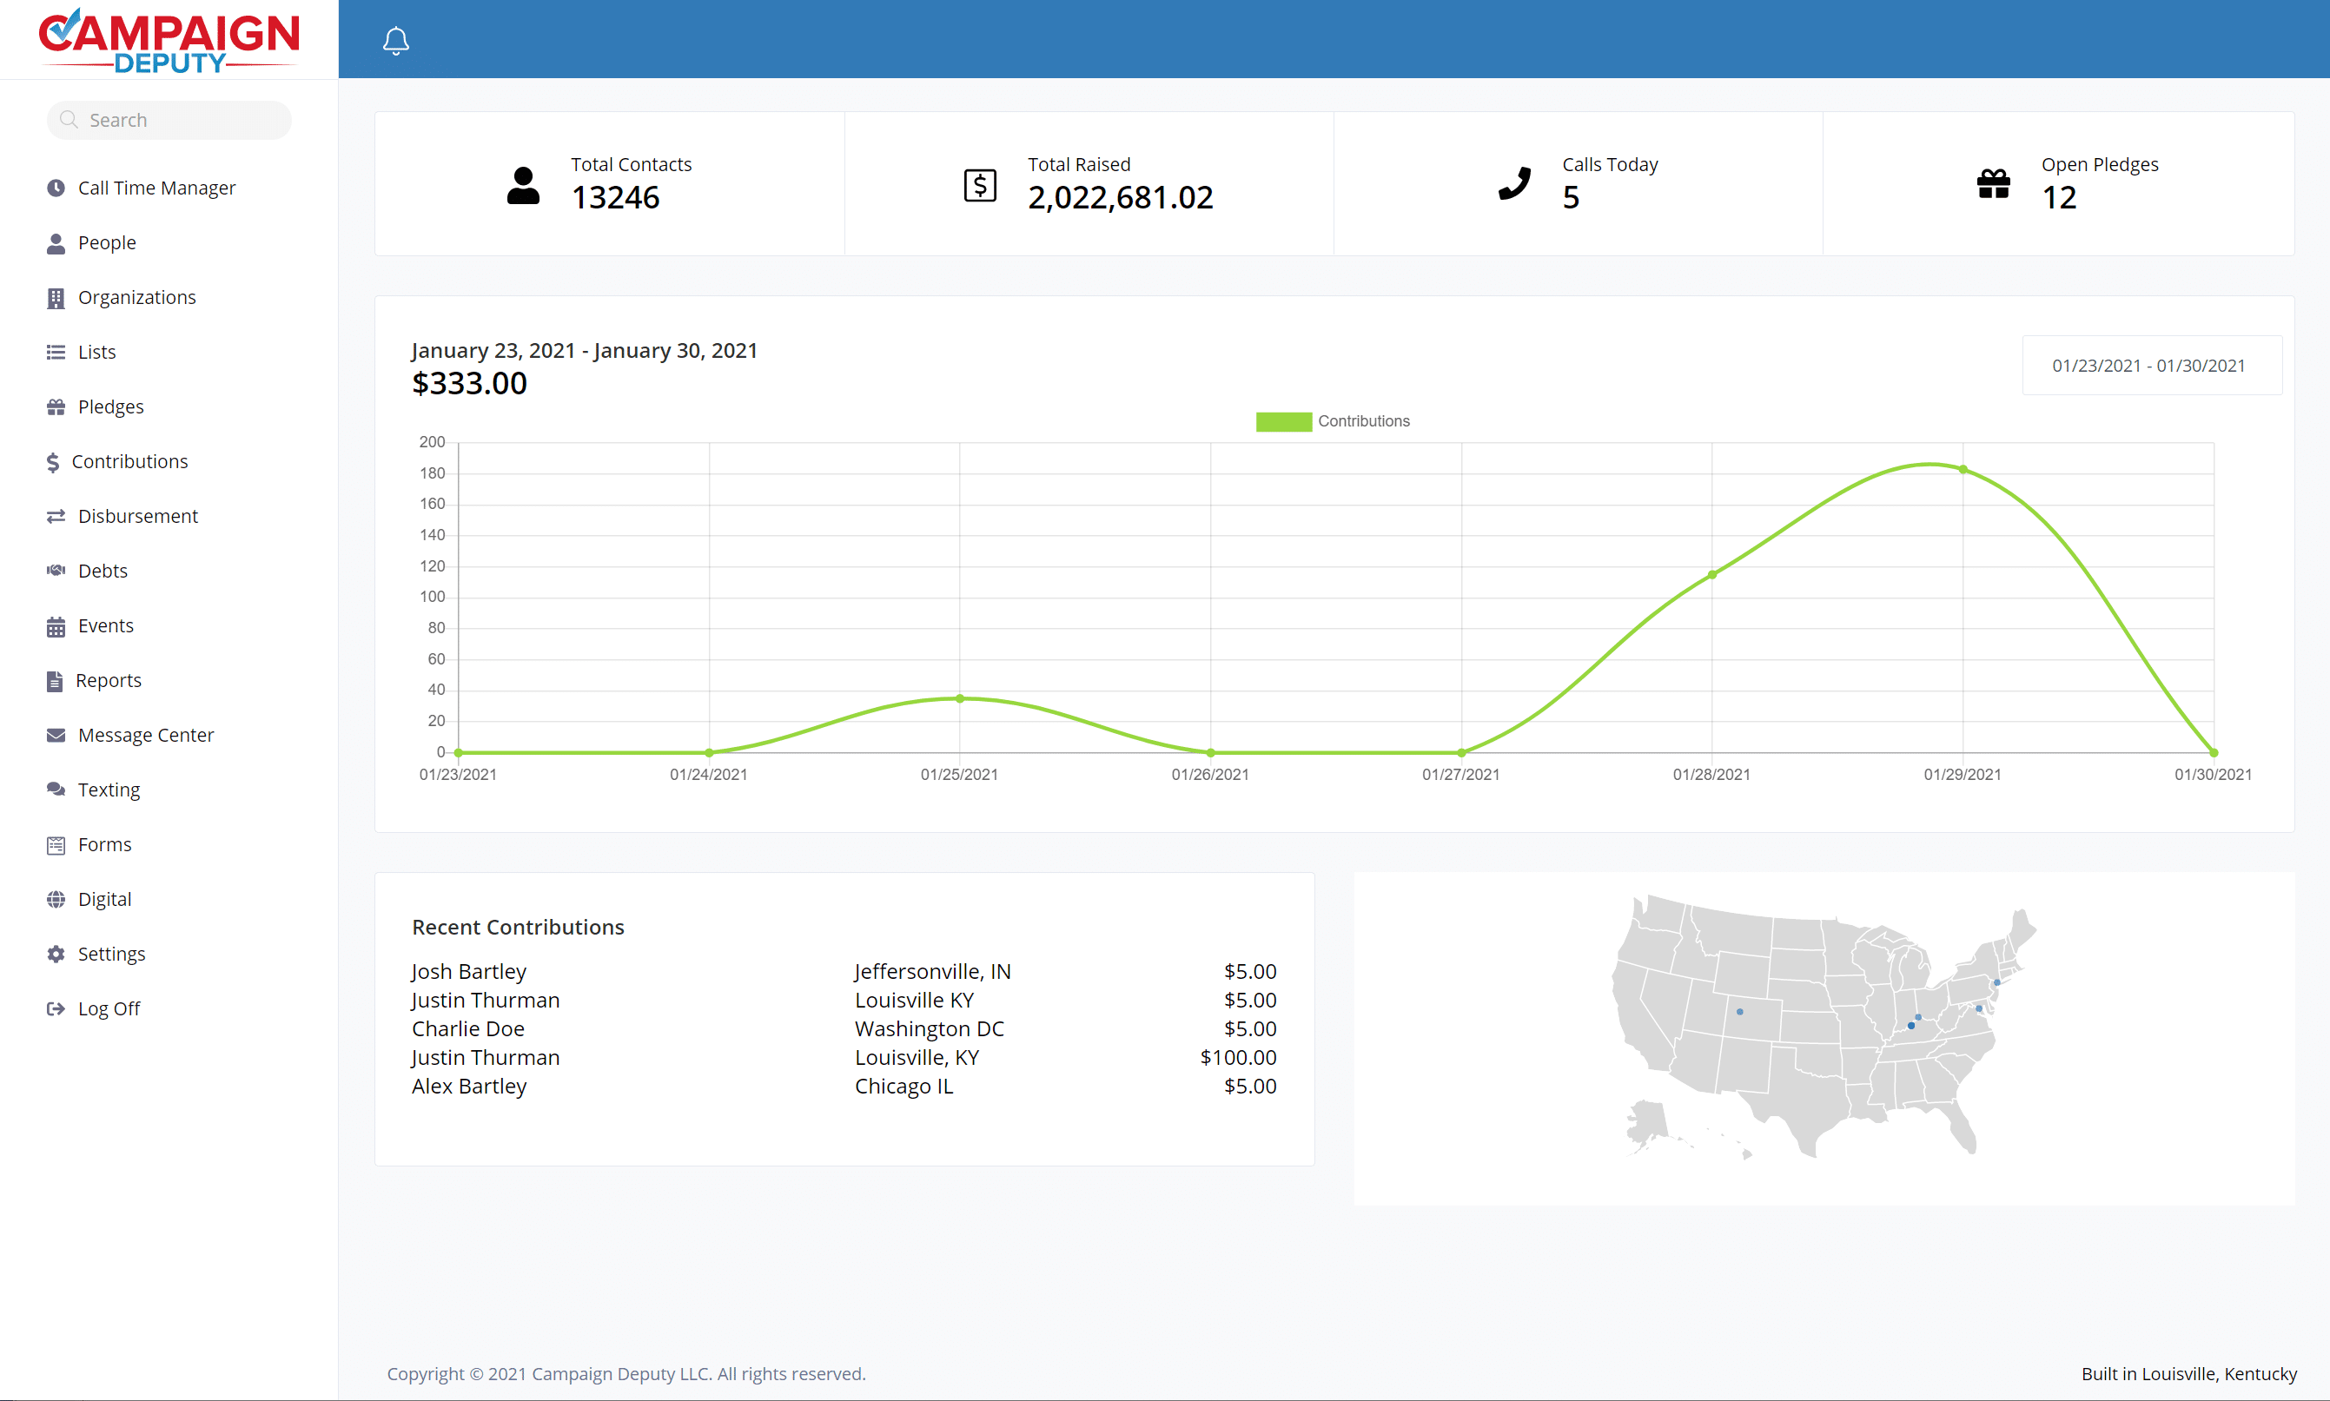Viewport: 2330px width, 1401px height.
Task: Go to Texting
Action: pos(109,790)
